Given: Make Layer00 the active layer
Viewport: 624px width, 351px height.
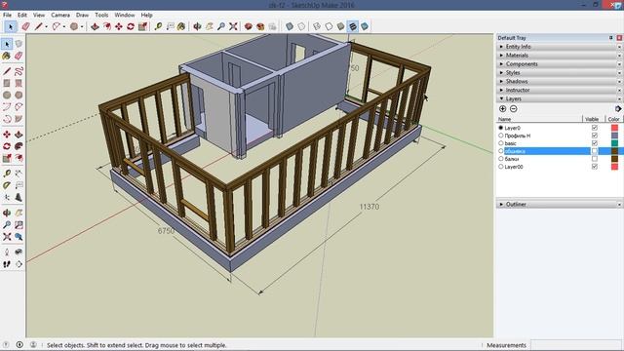Looking at the screenshot, I should [500, 167].
